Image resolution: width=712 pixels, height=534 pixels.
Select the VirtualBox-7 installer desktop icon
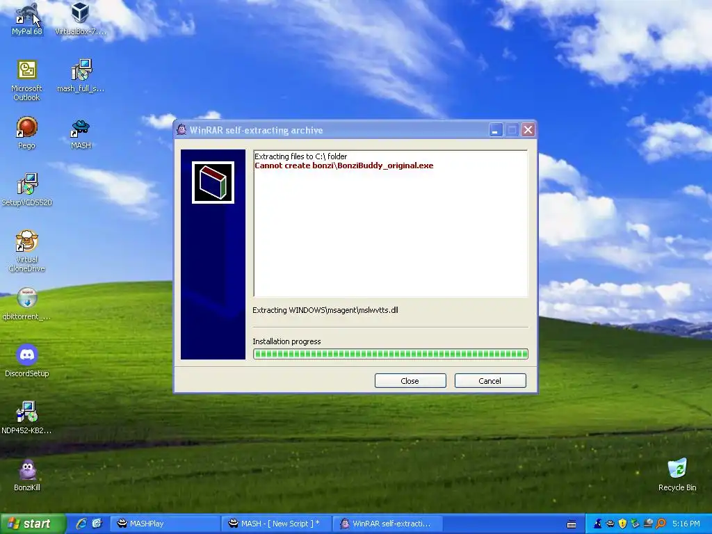click(x=81, y=19)
